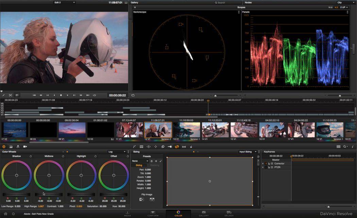Reset the Midtone color wheel
357x218 pixels.
(63, 156)
